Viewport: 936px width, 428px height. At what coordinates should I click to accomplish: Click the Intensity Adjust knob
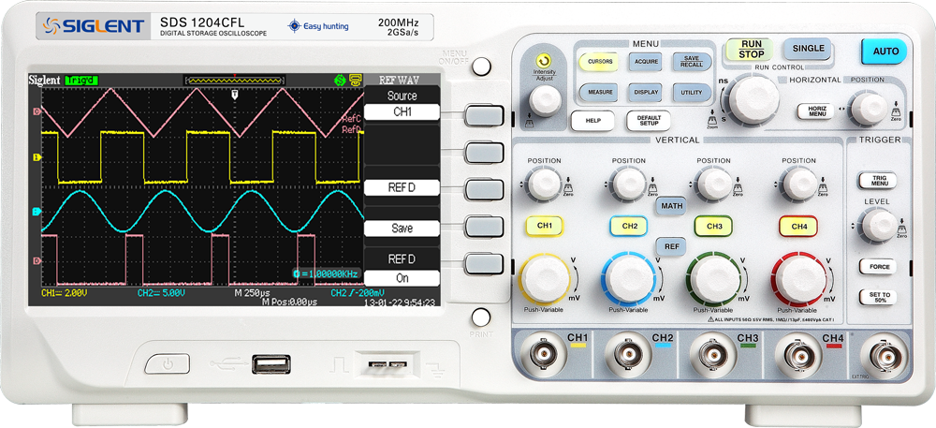[x=545, y=99]
